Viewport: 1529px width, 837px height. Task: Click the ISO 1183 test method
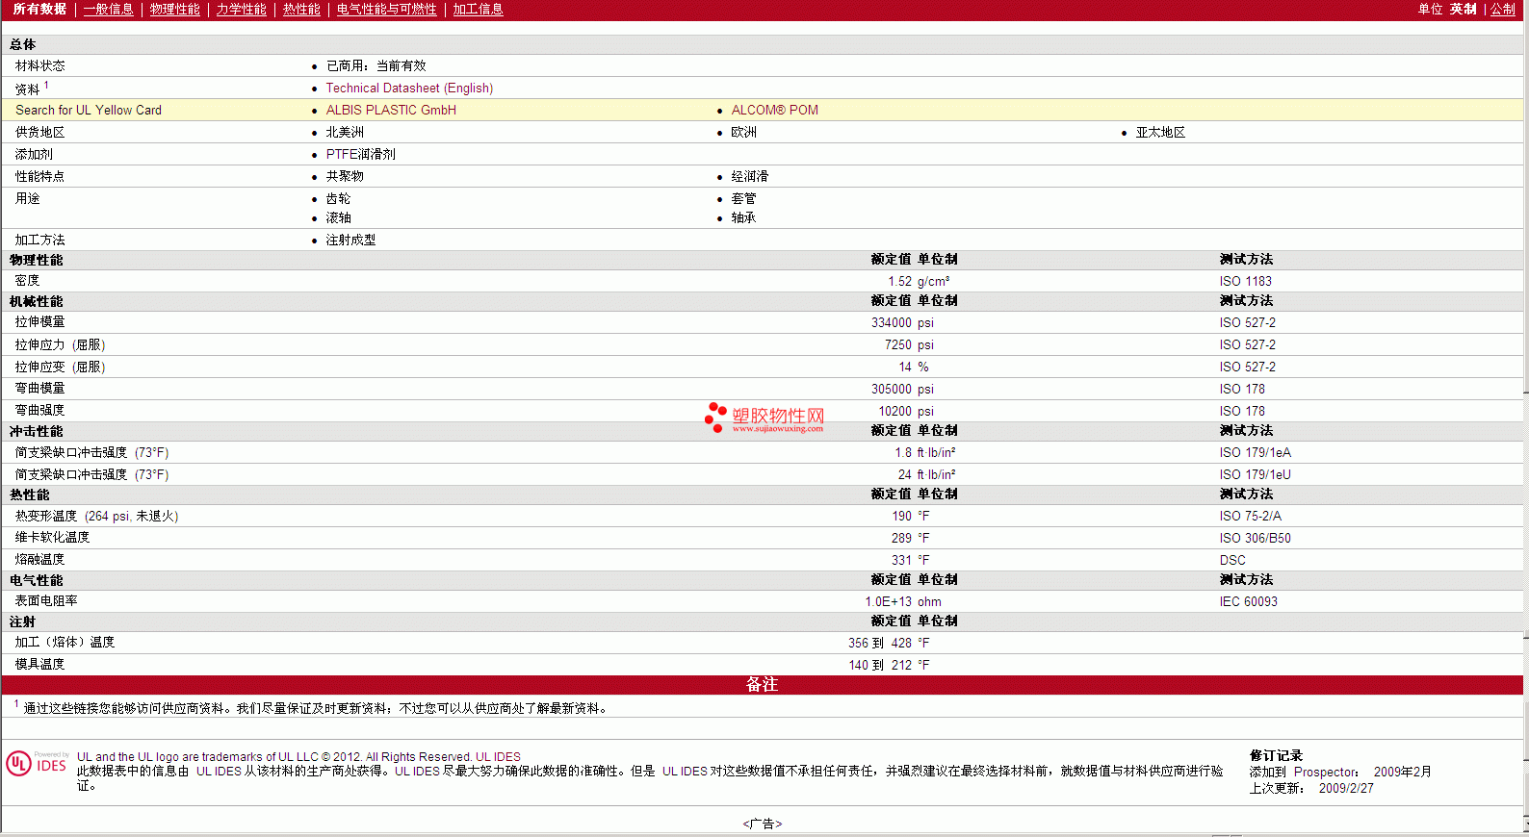[1245, 281]
